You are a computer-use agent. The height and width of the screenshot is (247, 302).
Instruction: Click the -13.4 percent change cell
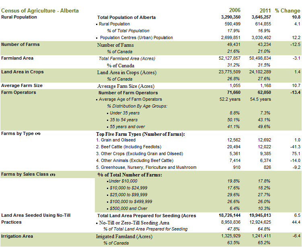[295, 92]
